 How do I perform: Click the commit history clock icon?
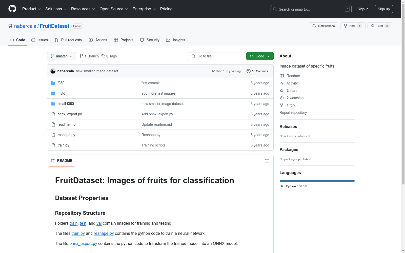pos(248,71)
